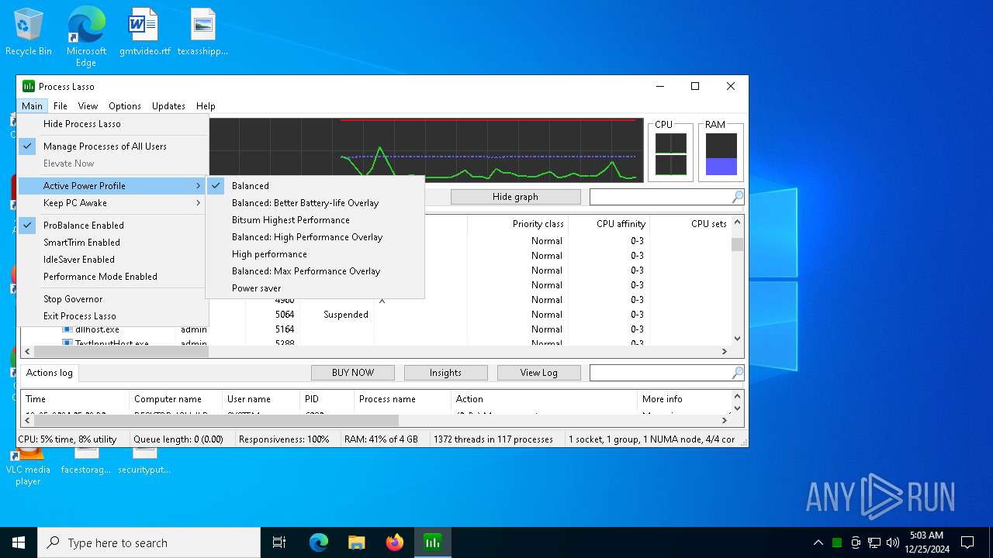Click the View Log button

point(538,373)
